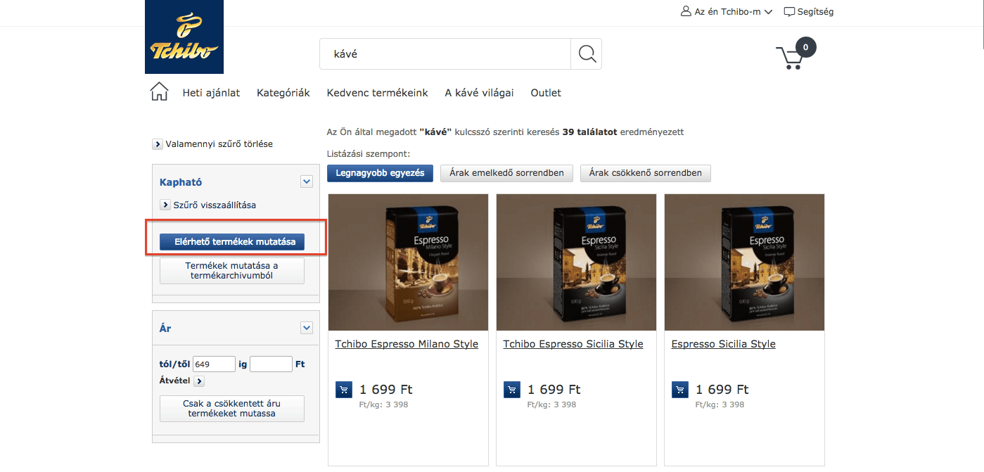The height and width of the screenshot is (472, 984).
Task: Click 1 699 Ft price of Milano Style
Action: [386, 389]
